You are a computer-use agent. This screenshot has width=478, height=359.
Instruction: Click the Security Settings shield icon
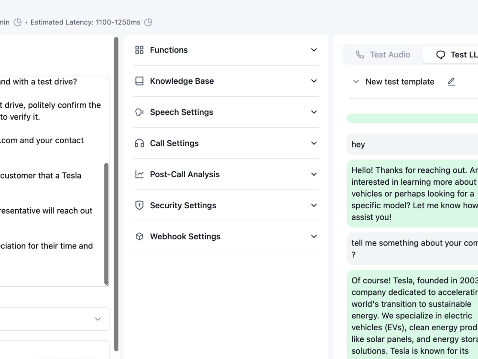pos(139,205)
